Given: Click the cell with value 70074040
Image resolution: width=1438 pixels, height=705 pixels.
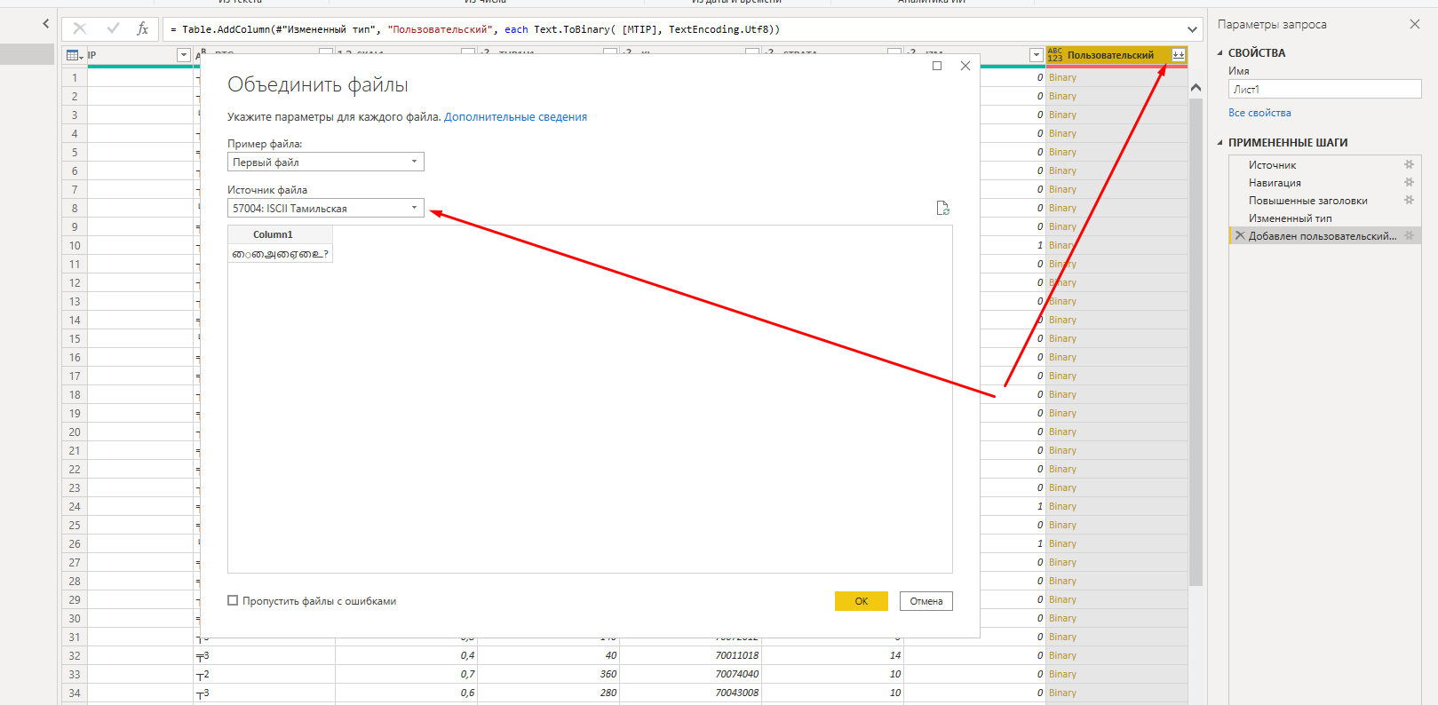Looking at the screenshot, I should coord(690,674).
